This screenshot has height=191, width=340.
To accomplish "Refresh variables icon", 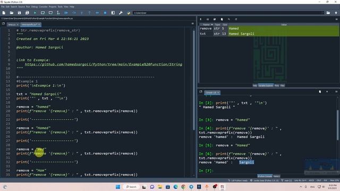I will 236,19.
